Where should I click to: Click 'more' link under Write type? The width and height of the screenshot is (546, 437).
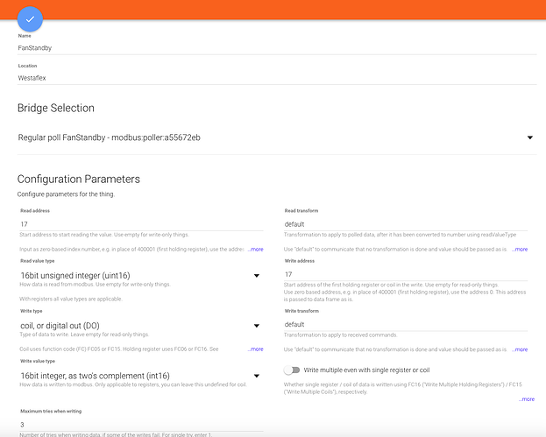(255, 349)
